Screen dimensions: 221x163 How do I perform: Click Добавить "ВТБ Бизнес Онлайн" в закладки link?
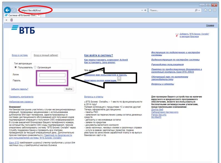(x=194, y=35)
